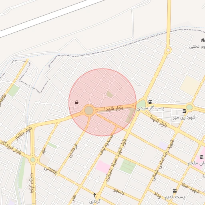The width and height of the screenshot is (205, 205).
Task: Select the فرهادی street label
Action: click(73, 151)
